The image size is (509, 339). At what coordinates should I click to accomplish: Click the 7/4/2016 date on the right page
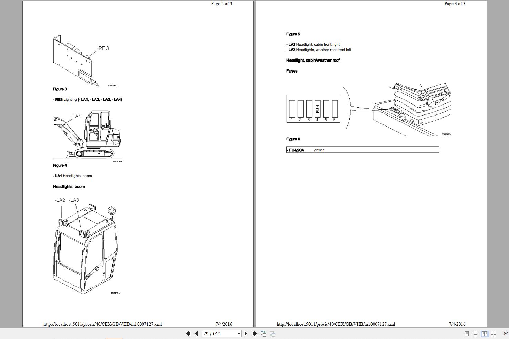[x=457, y=324]
